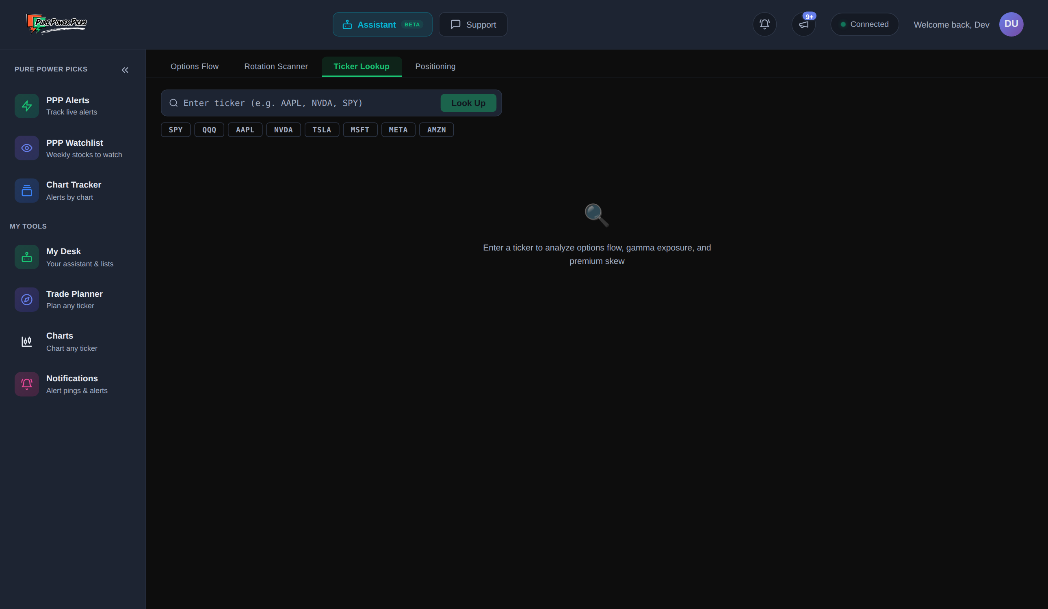Click the Connected status indicator
The image size is (1048, 609).
[x=864, y=24]
